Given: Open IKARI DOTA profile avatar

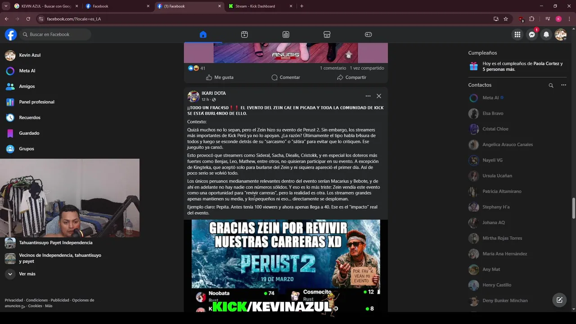Looking at the screenshot, I should pyautogui.click(x=193, y=96).
